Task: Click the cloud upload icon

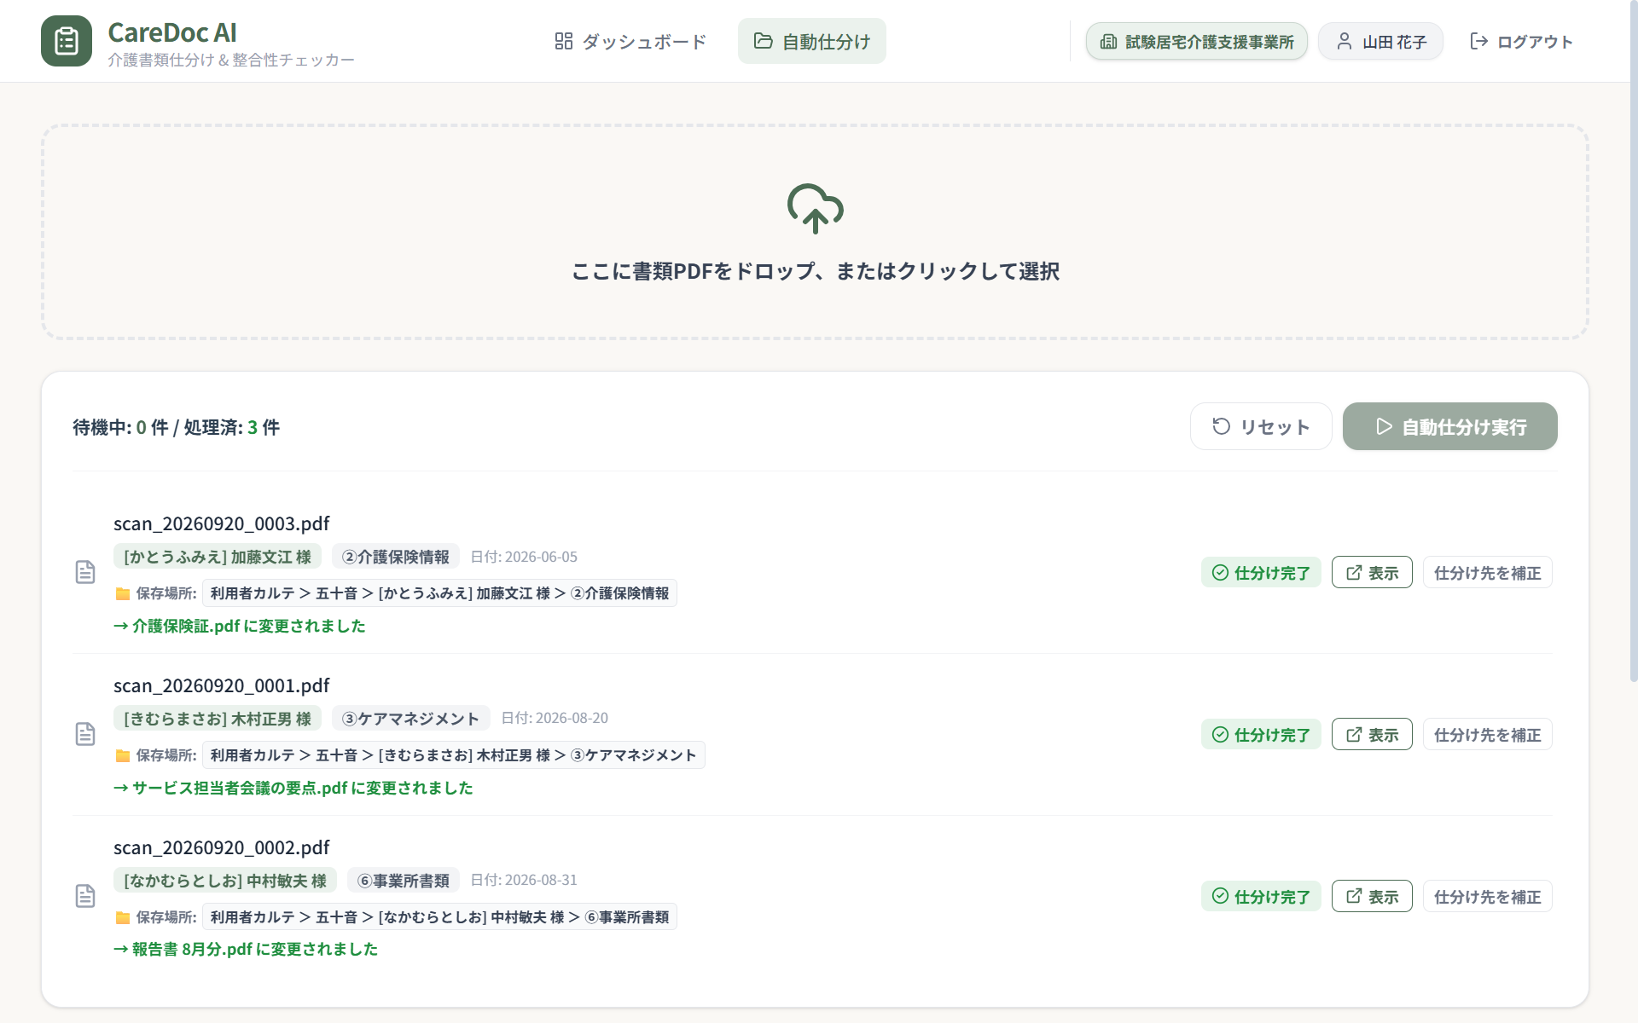Action: coord(815,208)
